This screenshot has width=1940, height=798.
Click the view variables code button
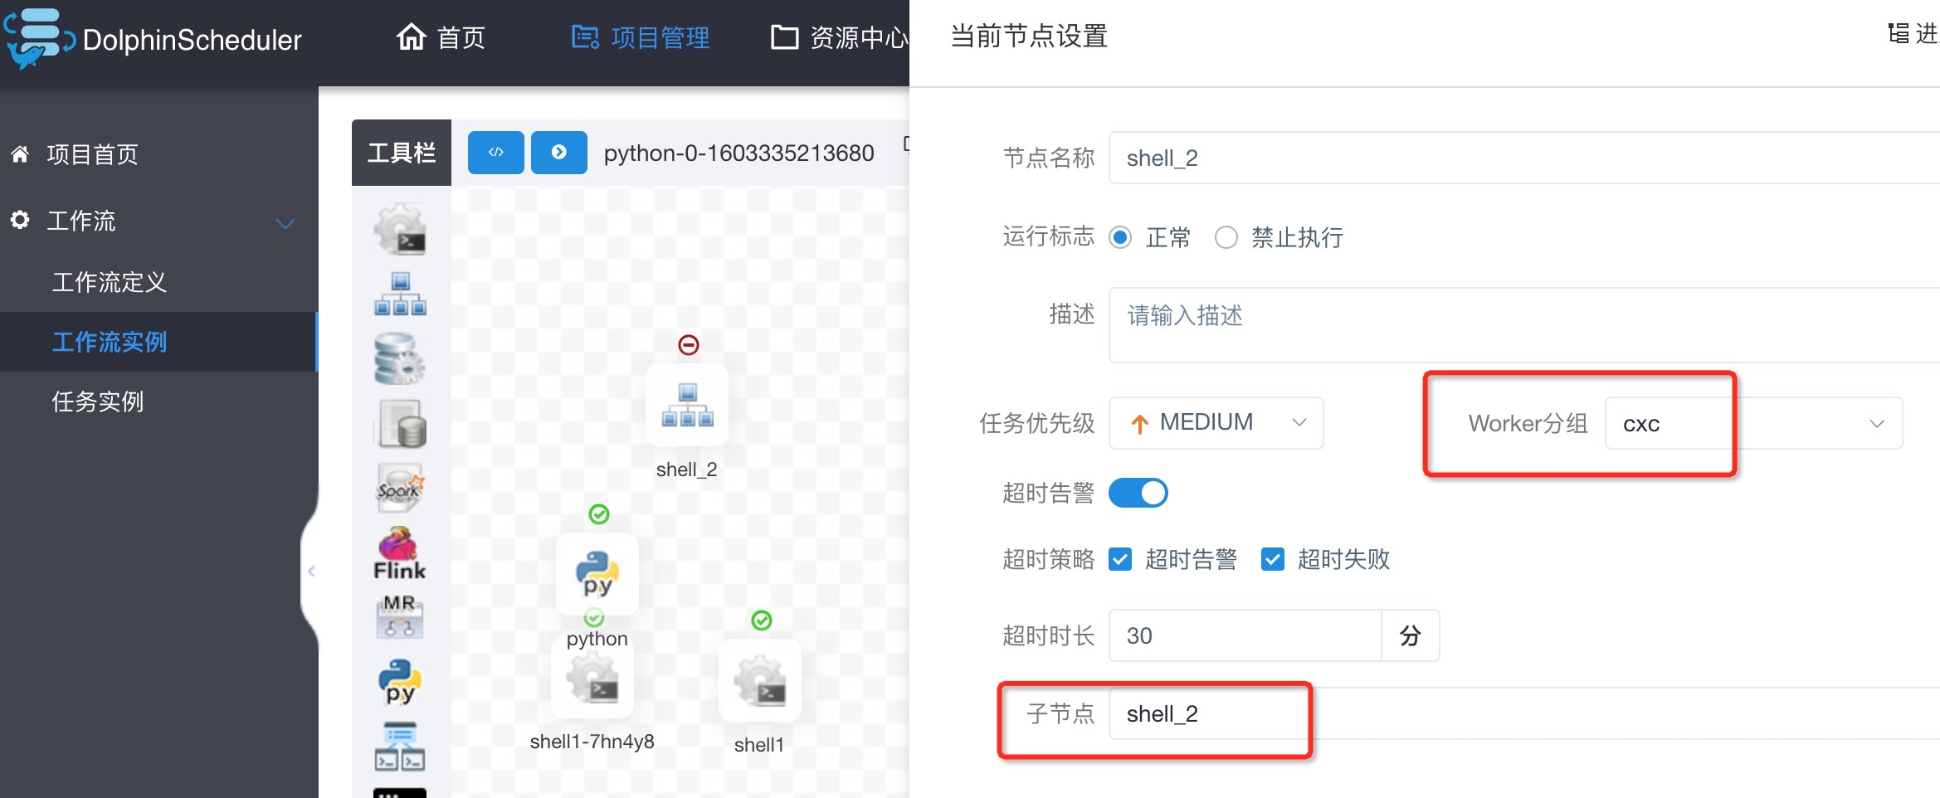[x=496, y=153]
